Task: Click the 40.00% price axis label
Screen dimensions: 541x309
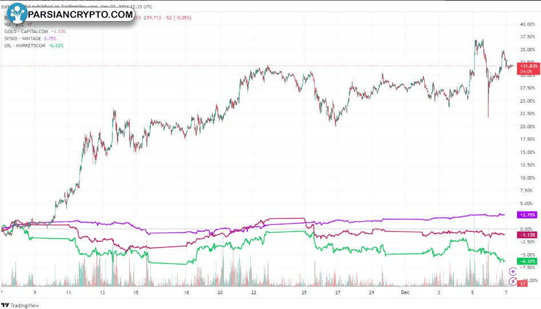Action: tap(527, 24)
